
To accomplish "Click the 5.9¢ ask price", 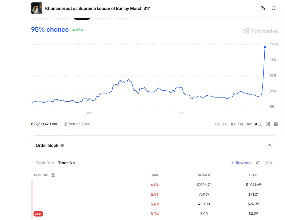I will coord(155,194).
